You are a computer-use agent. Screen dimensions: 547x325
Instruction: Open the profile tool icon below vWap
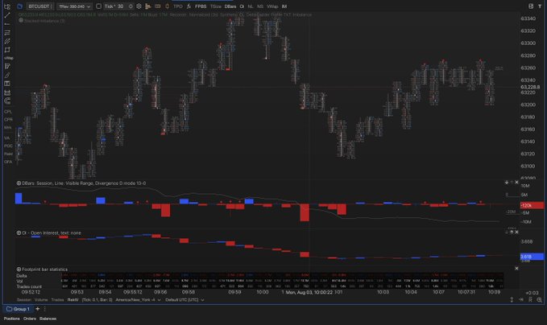(x=7, y=66)
